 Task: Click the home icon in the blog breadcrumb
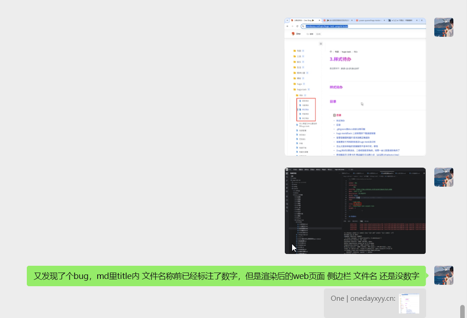coord(331,52)
